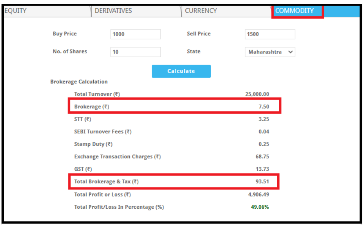This screenshot has width=364, height=228.
Task: Click the green 49.06% profit percentage
Action: (260, 207)
